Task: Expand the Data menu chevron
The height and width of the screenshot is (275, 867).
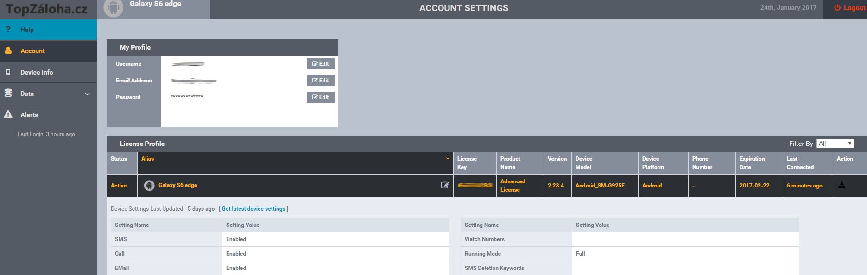Action: (87, 94)
